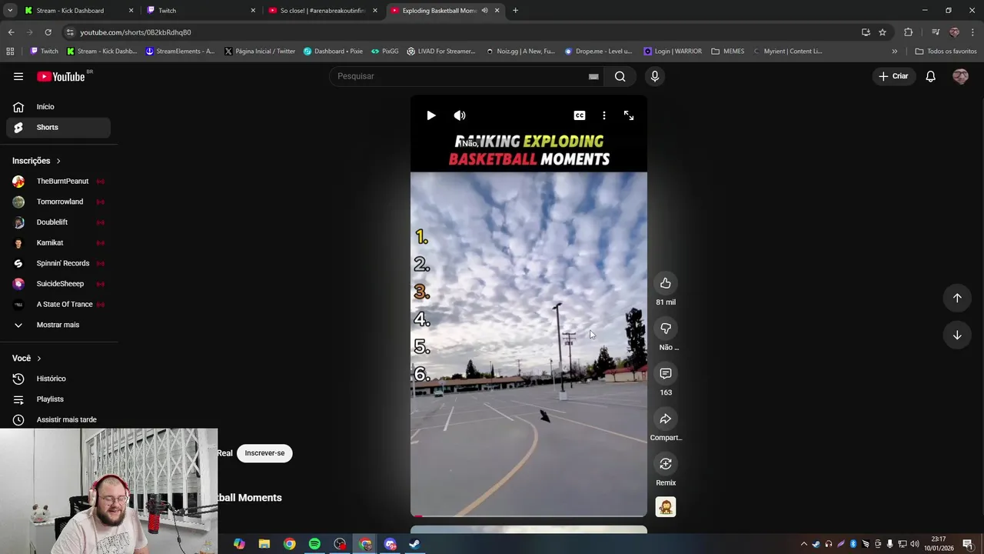
Task: Show hidden system tray icons
Action: pyautogui.click(x=804, y=544)
